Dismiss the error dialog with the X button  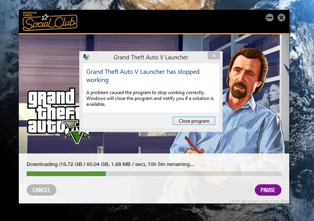point(214,56)
